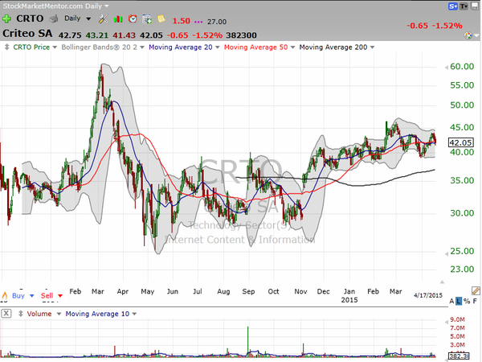Click the 60.00 price axis label

pos(462,67)
